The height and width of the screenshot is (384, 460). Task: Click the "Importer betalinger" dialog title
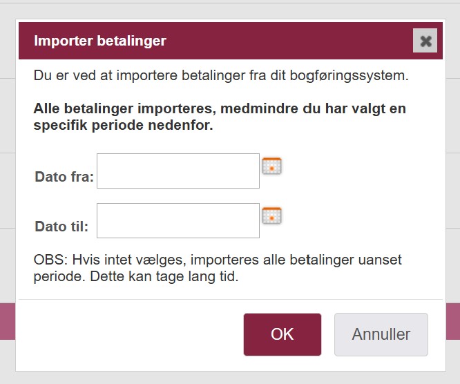pos(100,41)
